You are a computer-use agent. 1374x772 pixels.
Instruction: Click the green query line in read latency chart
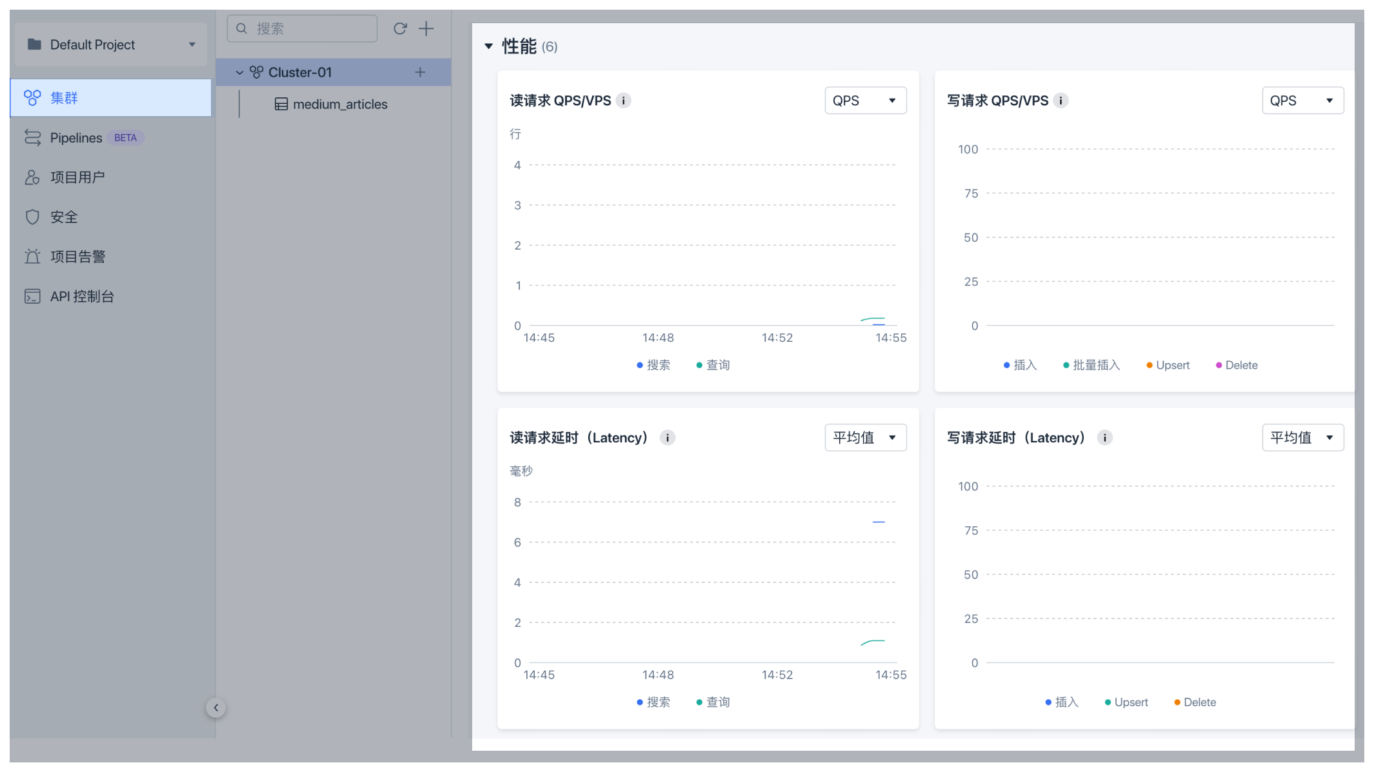click(873, 642)
